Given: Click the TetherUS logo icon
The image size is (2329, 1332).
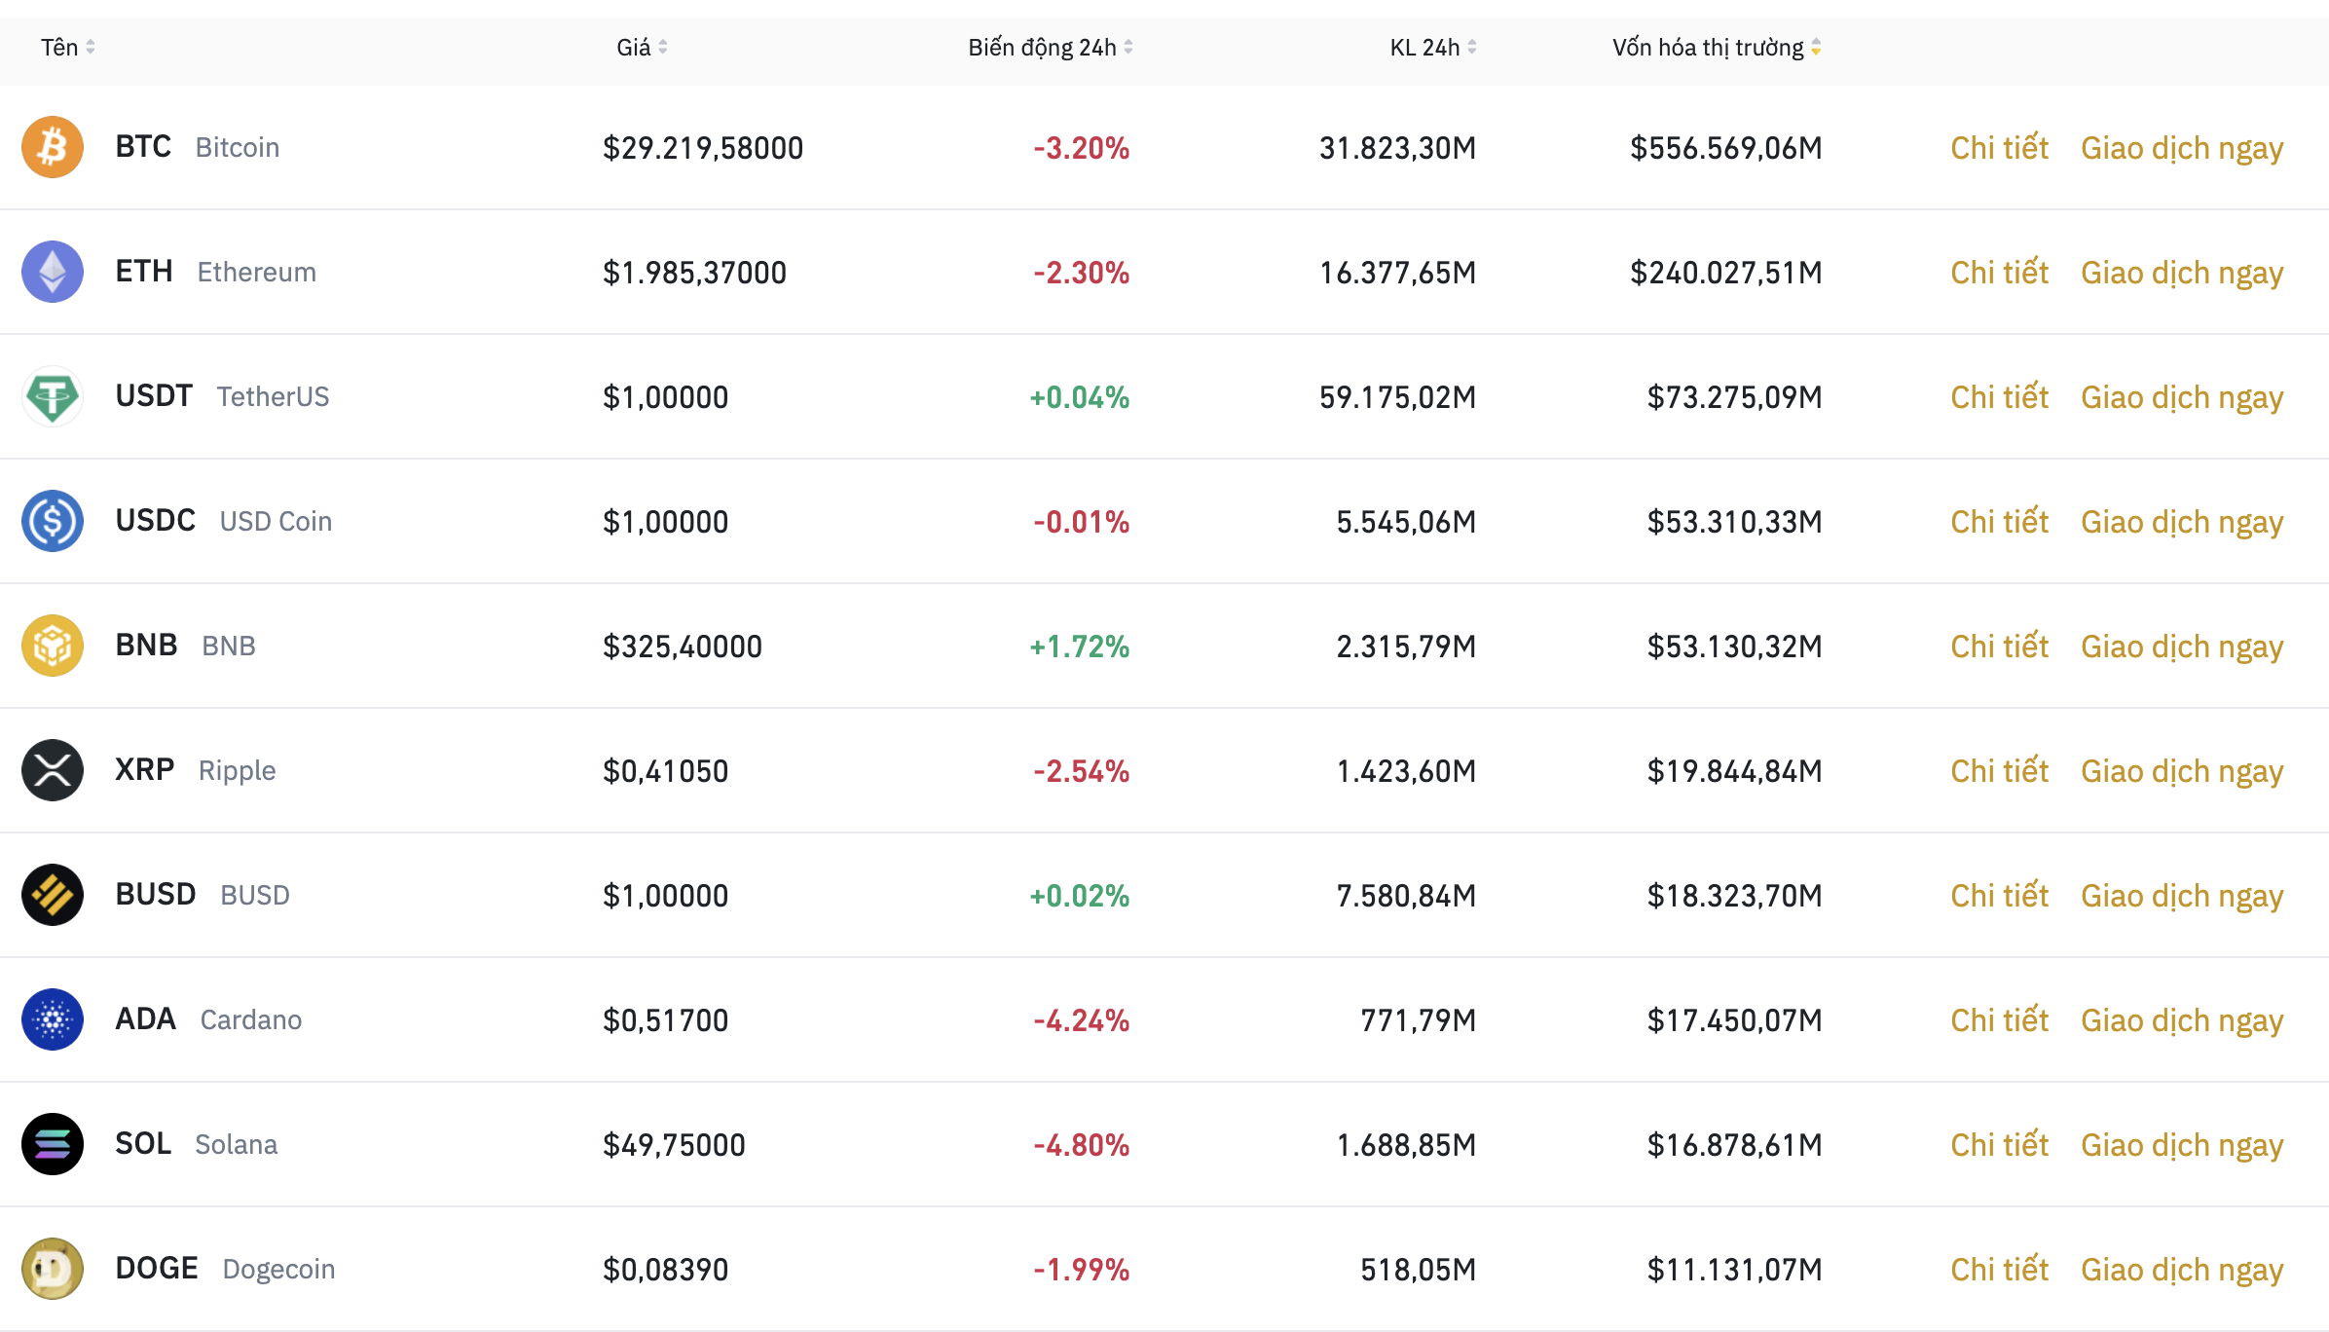Looking at the screenshot, I should (53, 396).
